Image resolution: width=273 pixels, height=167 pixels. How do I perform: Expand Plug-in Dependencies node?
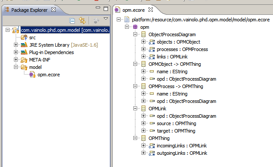16,52
